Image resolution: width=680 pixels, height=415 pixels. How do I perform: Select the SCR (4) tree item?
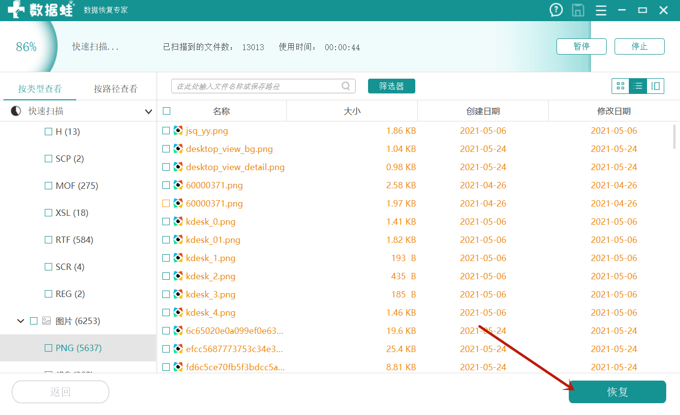point(70,267)
